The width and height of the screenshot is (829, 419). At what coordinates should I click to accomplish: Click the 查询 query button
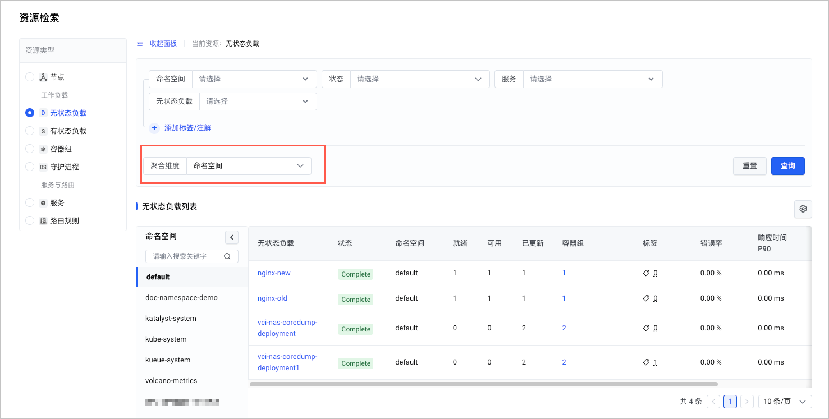[x=788, y=166]
